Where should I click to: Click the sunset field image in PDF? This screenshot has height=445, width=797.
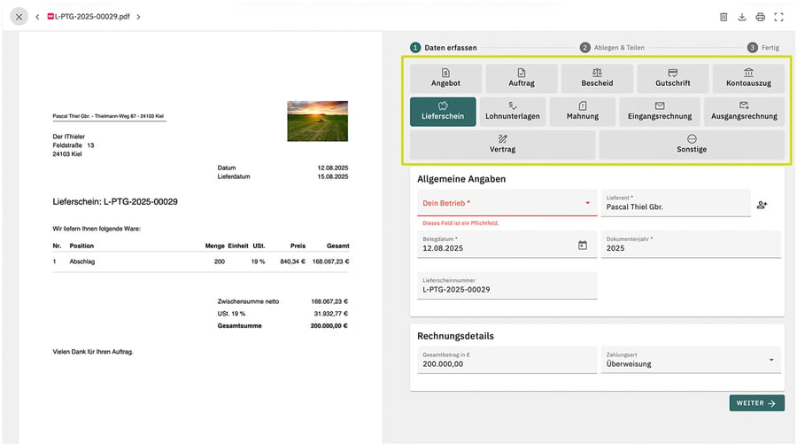point(318,121)
